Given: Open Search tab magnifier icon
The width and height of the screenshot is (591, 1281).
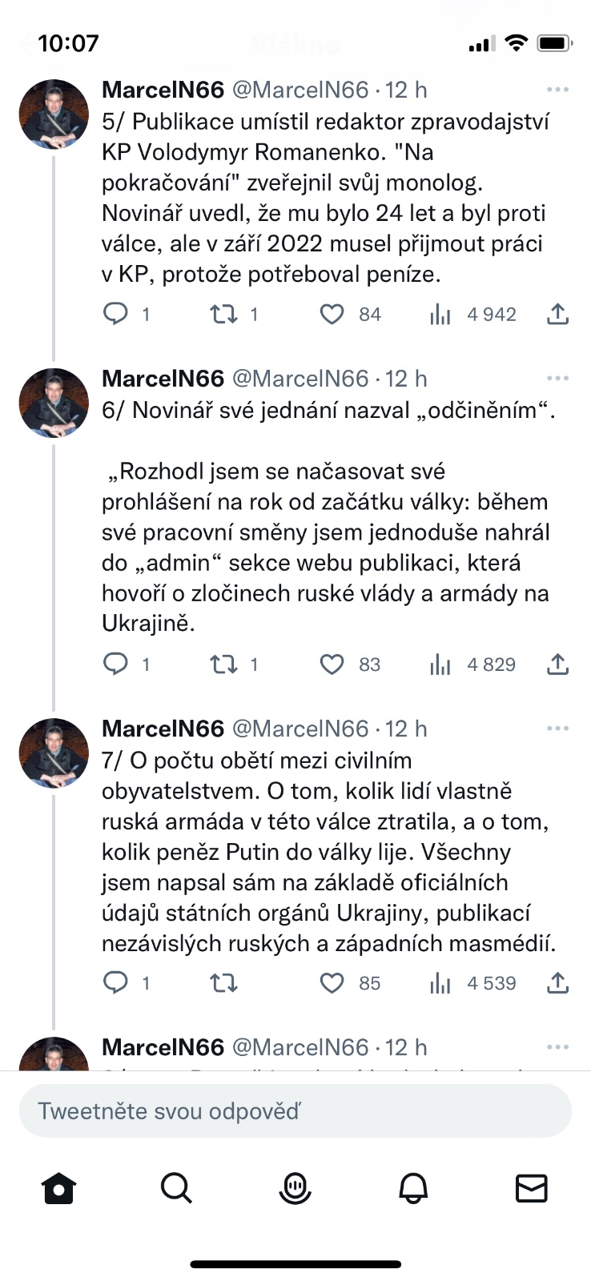Looking at the screenshot, I should (x=176, y=1188).
